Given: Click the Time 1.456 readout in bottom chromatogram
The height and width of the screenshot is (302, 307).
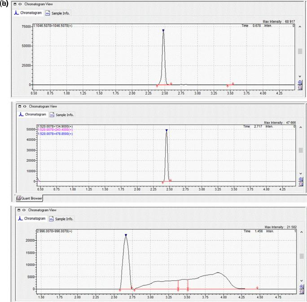Looking at the screenshot, I should [253, 231].
